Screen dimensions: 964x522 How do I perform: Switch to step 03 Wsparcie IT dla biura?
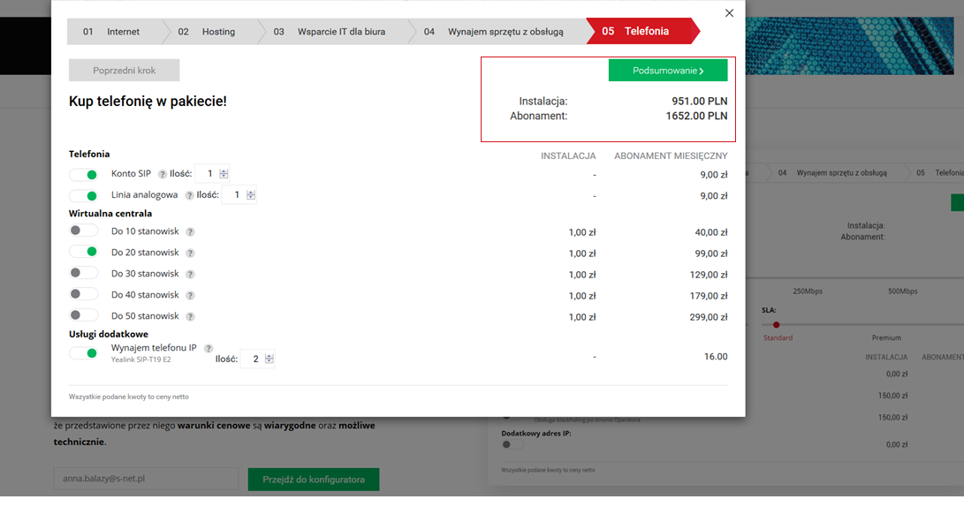332,32
